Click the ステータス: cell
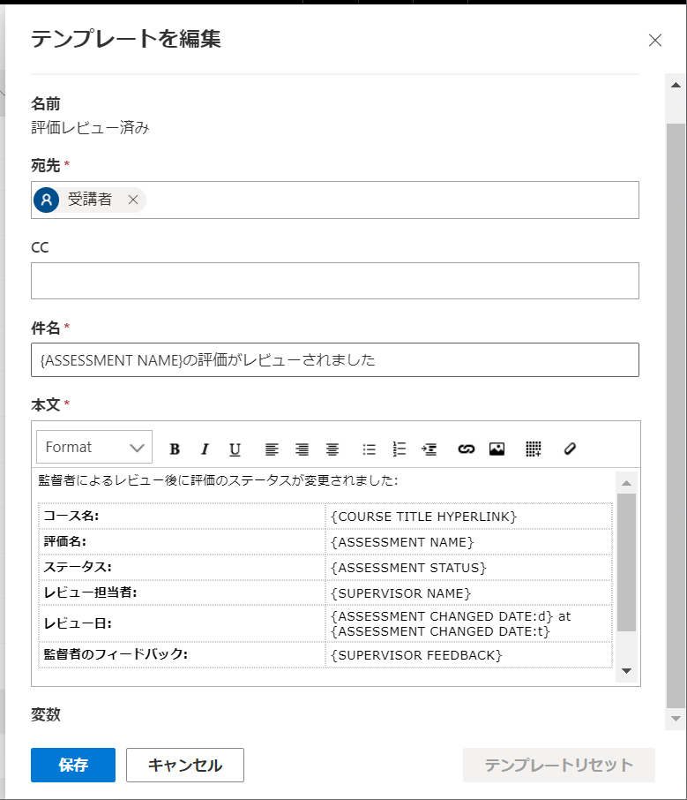The width and height of the screenshot is (687, 800). click(182, 568)
